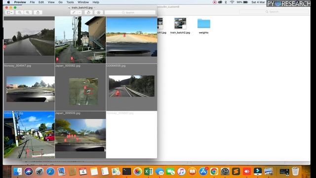
Task: Click the Norway_004947.jpg image label
Action: 18,66
